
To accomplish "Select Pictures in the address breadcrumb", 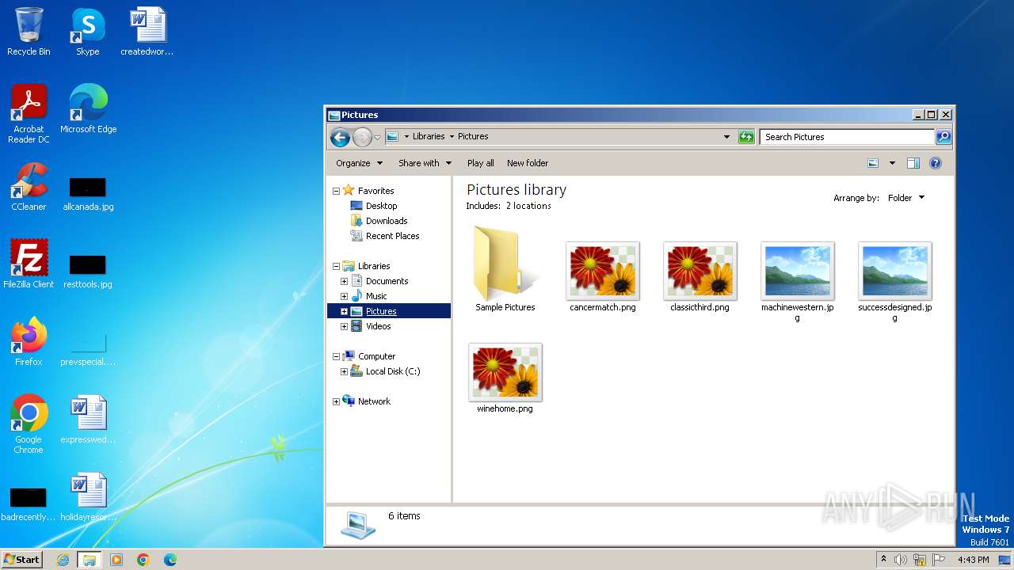I will pos(473,136).
